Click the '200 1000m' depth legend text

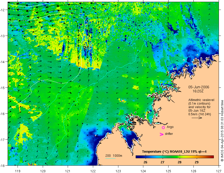pos(114,156)
